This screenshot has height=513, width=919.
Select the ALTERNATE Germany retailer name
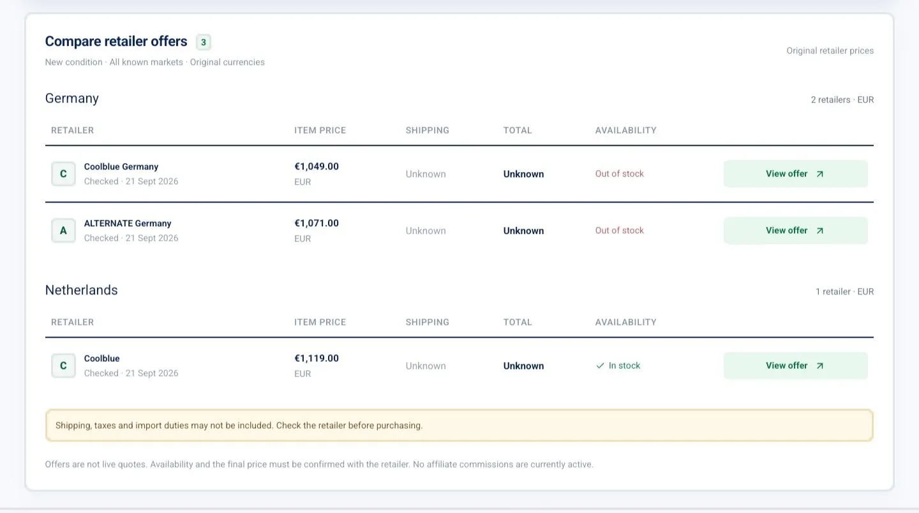tap(128, 224)
